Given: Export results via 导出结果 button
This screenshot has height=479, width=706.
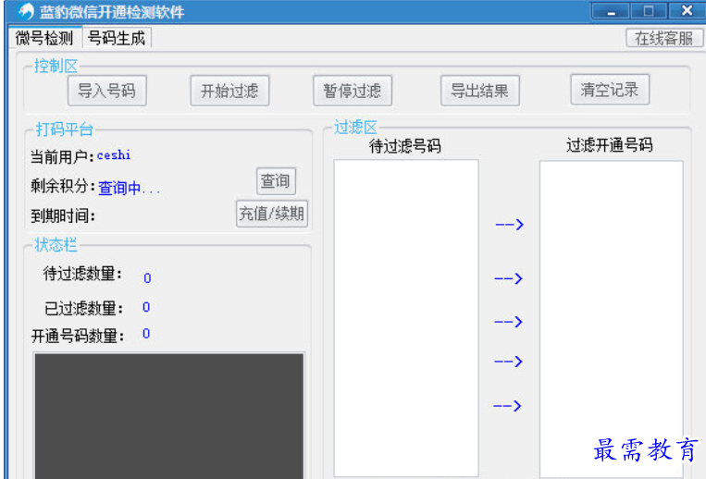Looking at the screenshot, I should click(x=480, y=91).
